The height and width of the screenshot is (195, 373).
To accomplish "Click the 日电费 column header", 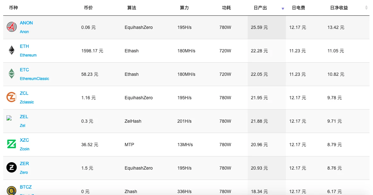I will click(298, 8).
